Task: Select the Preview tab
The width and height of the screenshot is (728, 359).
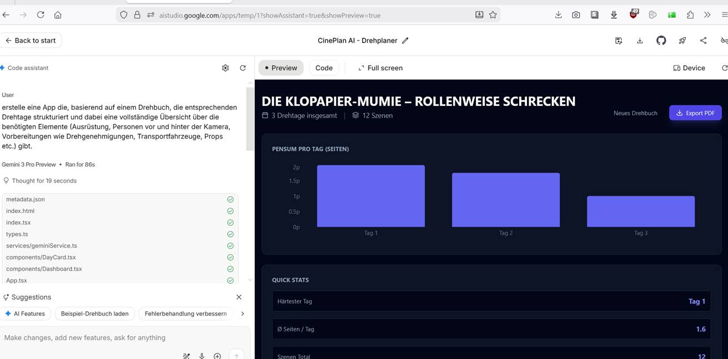Action: 281,68
